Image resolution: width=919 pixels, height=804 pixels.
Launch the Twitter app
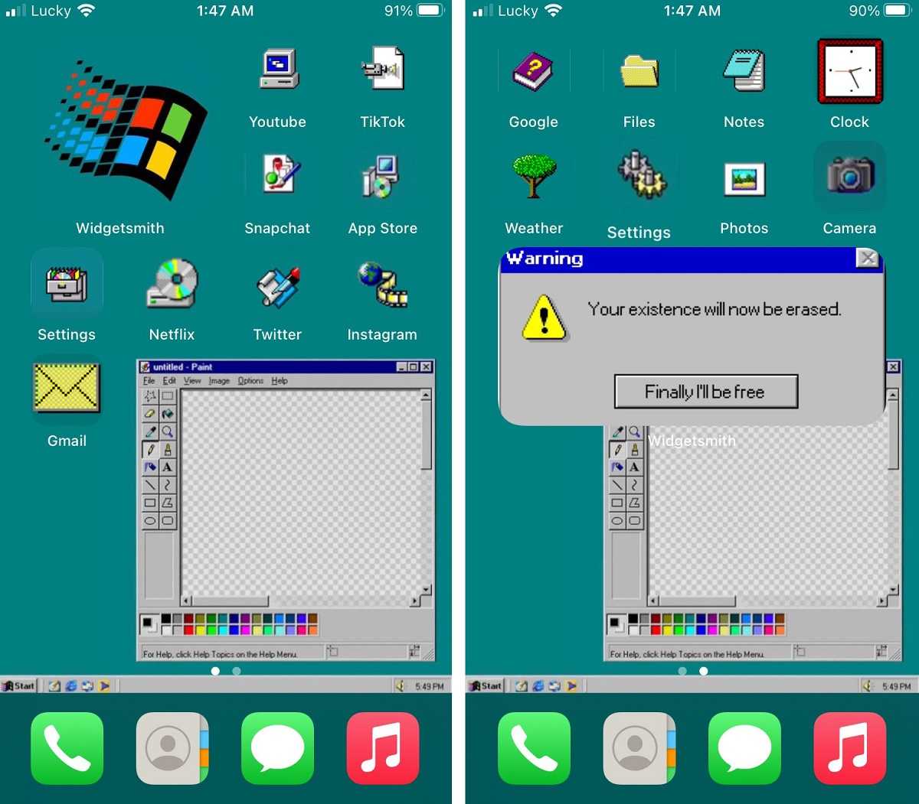pos(277,284)
